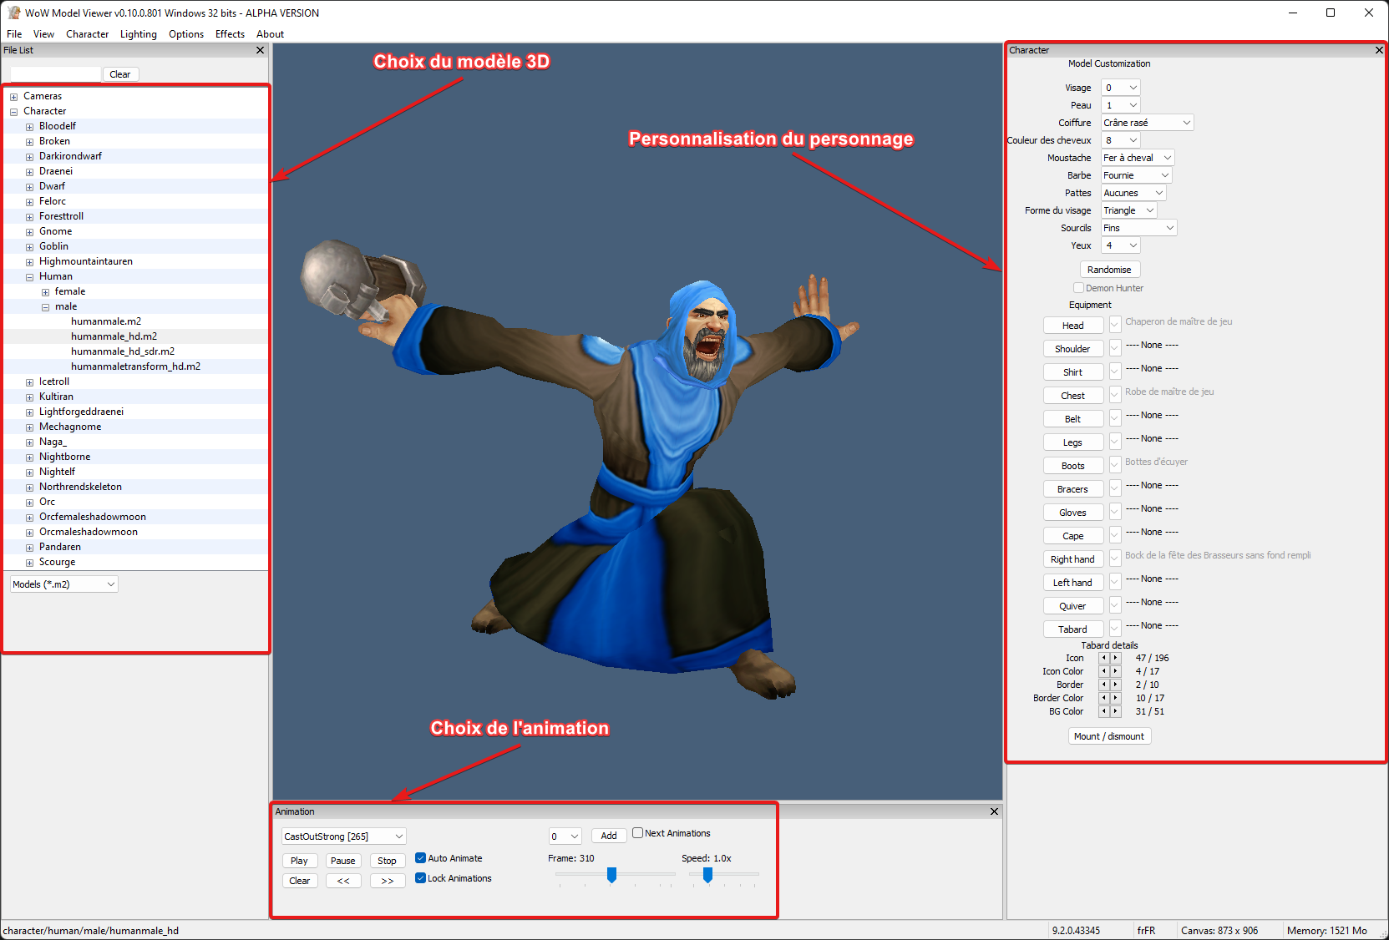Open the Effects menu
The image size is (1389, 940).
point(230,34)
